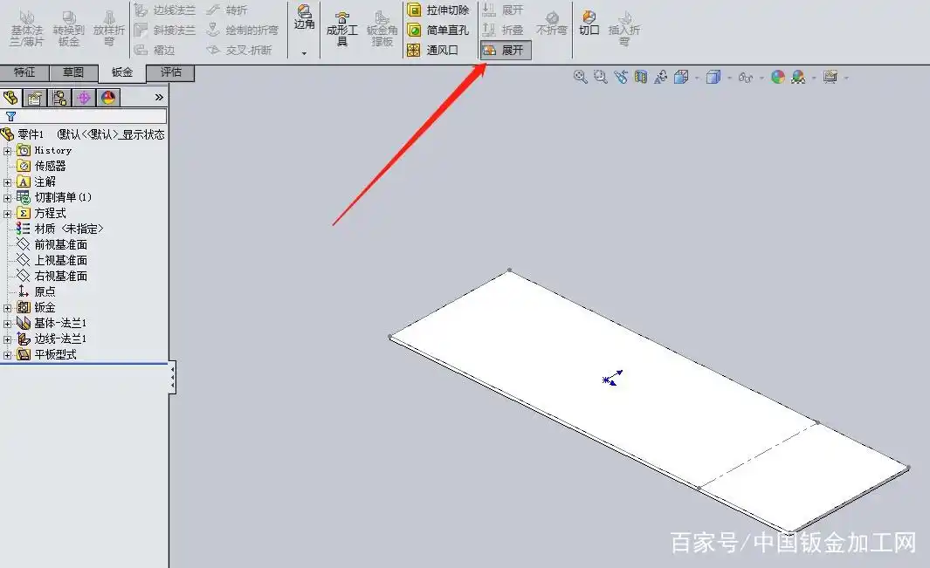The width and height of the screenshot is (930, 568).
Task: Click the 切口 rip tool
Action: tap(589, 24)
